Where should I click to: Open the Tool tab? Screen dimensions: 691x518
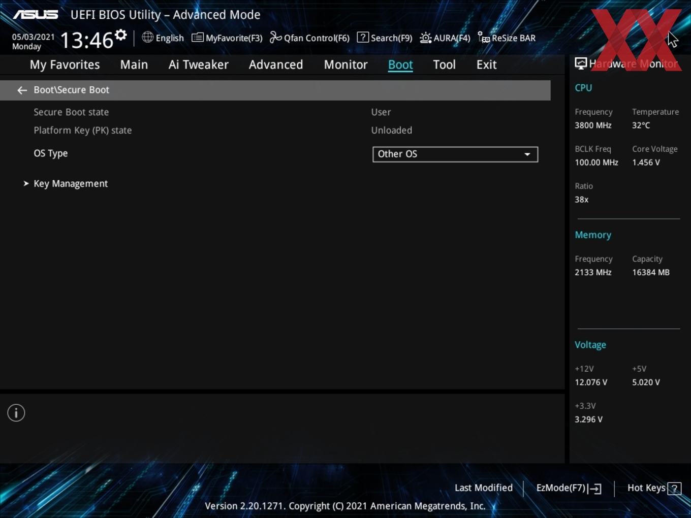coord(444,64)
